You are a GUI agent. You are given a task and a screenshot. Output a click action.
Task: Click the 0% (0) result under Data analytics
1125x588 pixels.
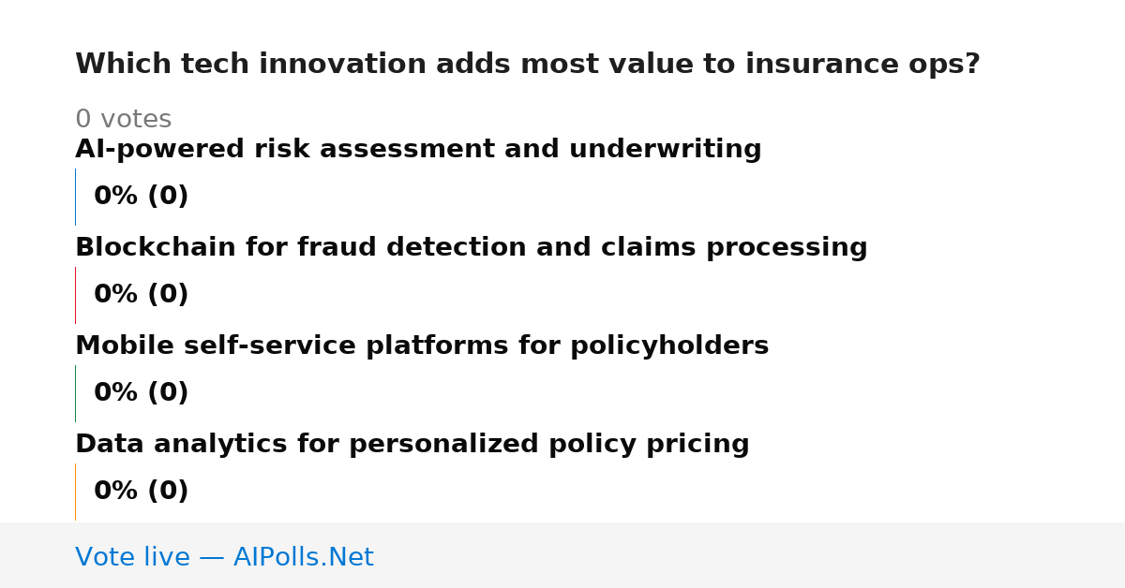point(142,492)
